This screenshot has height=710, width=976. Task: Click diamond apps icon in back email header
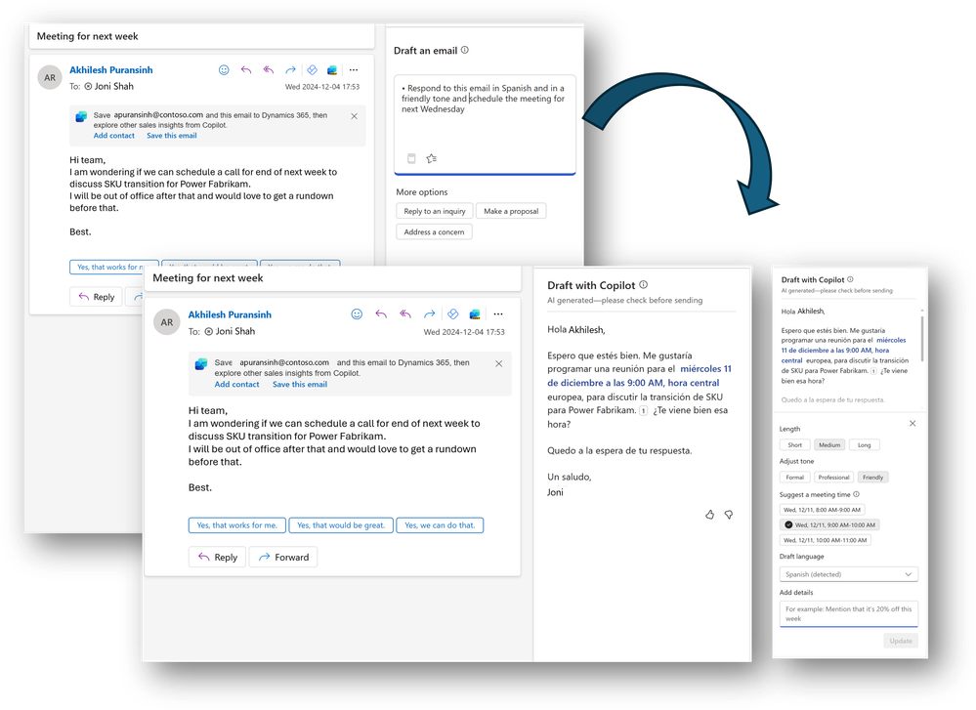pyautogui.click(x=313, y=69)
